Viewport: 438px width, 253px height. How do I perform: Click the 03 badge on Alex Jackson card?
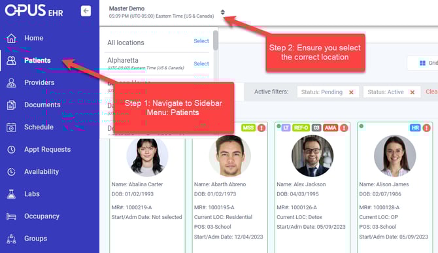coord(316,128)
